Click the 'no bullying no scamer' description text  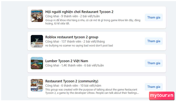pyautogui.click(x=79, y=46)
